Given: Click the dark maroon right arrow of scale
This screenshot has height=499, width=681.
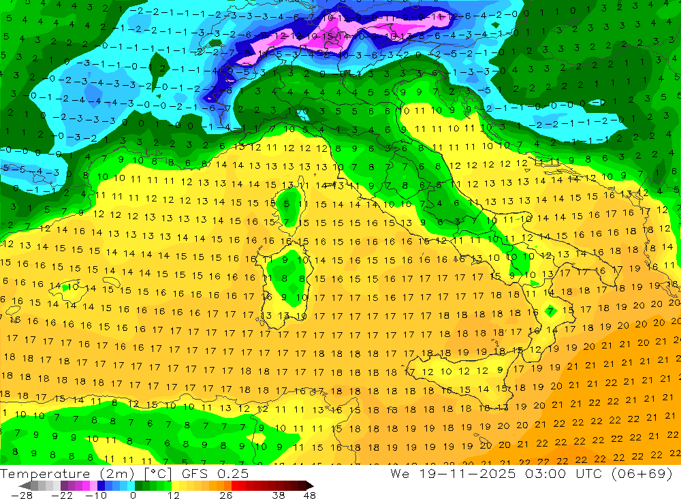Looking at the screenshot, I should coord(310,485).
